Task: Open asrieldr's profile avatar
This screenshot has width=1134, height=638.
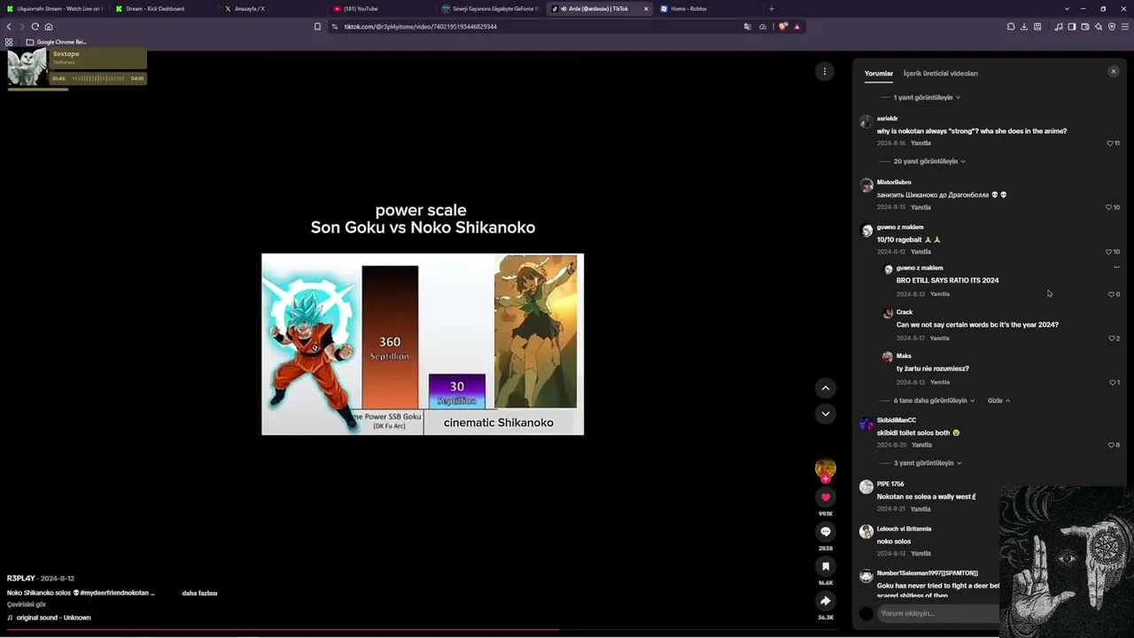Action: tap(866, 121)
